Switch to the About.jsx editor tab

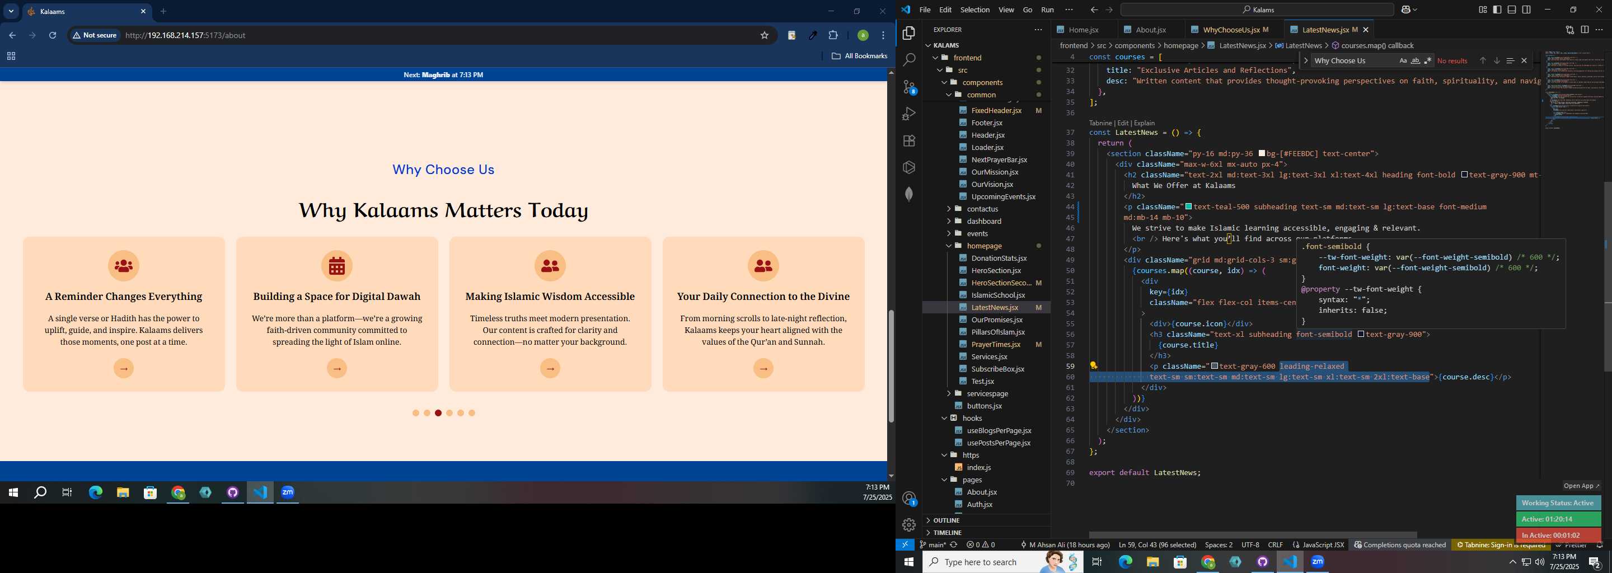(1150, 30)
